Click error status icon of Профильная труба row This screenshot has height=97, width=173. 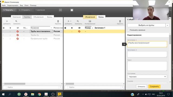click(18, 39)
